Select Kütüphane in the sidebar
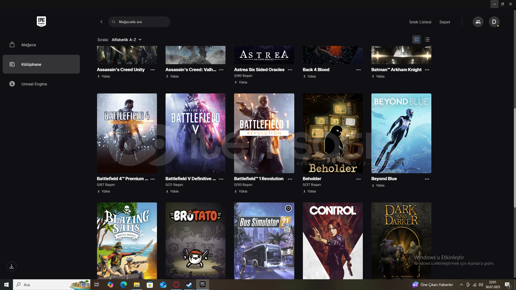The height and width of the screenshot is (290, 516). [41, 64]
